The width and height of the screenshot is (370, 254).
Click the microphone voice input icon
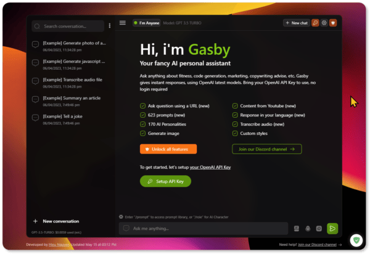click(x=308, y=228)
